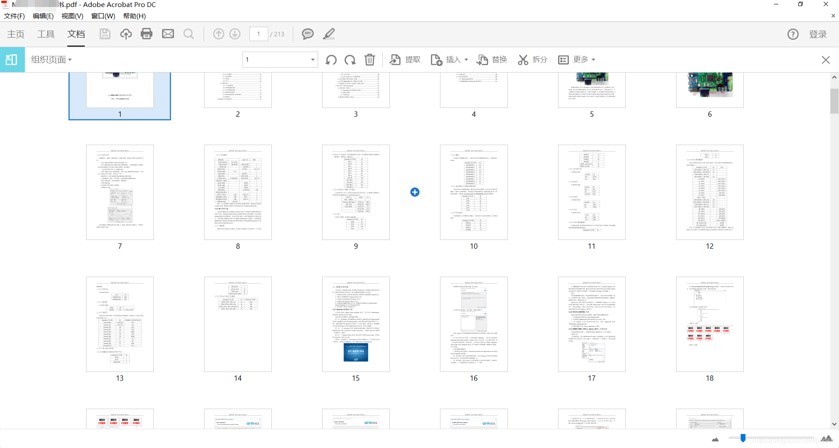
Task: Select page 18 thumbnail
Action: tap(710, 324)
